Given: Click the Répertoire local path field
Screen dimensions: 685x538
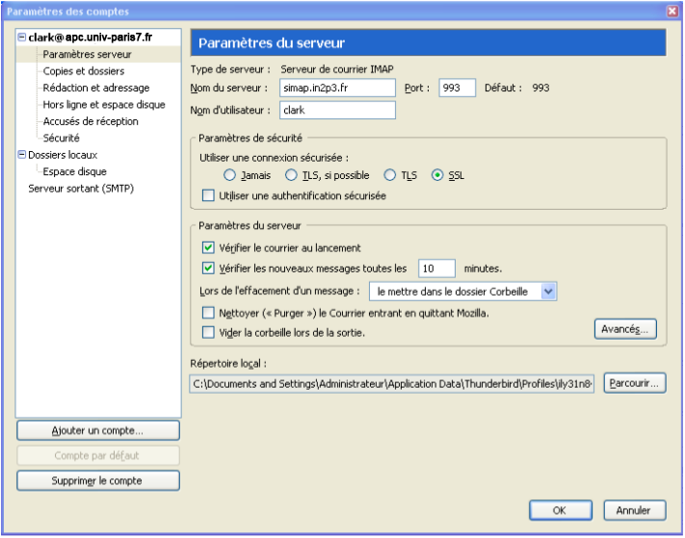Looking at the screenshot, I should (391, 384).
